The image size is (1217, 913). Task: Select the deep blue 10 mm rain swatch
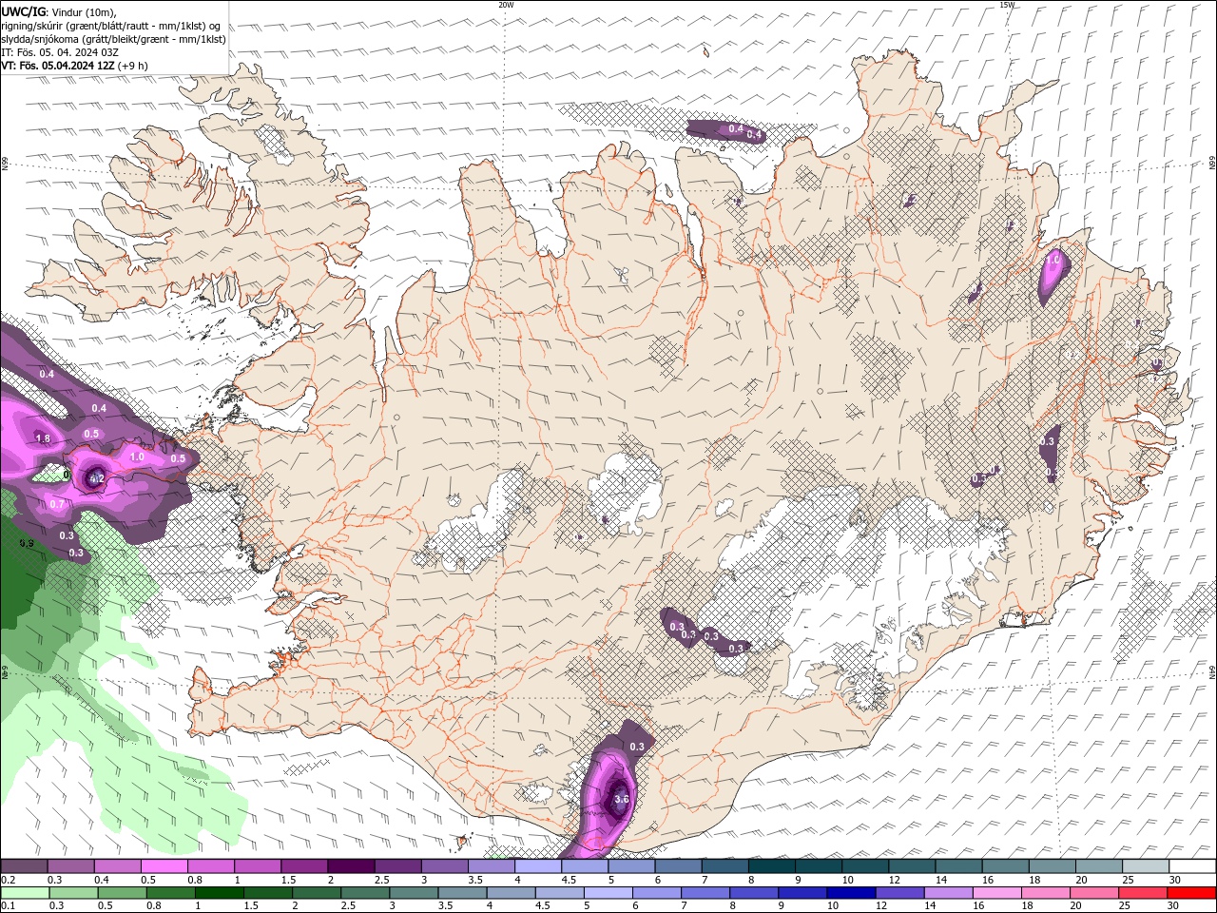click(849, 893)
